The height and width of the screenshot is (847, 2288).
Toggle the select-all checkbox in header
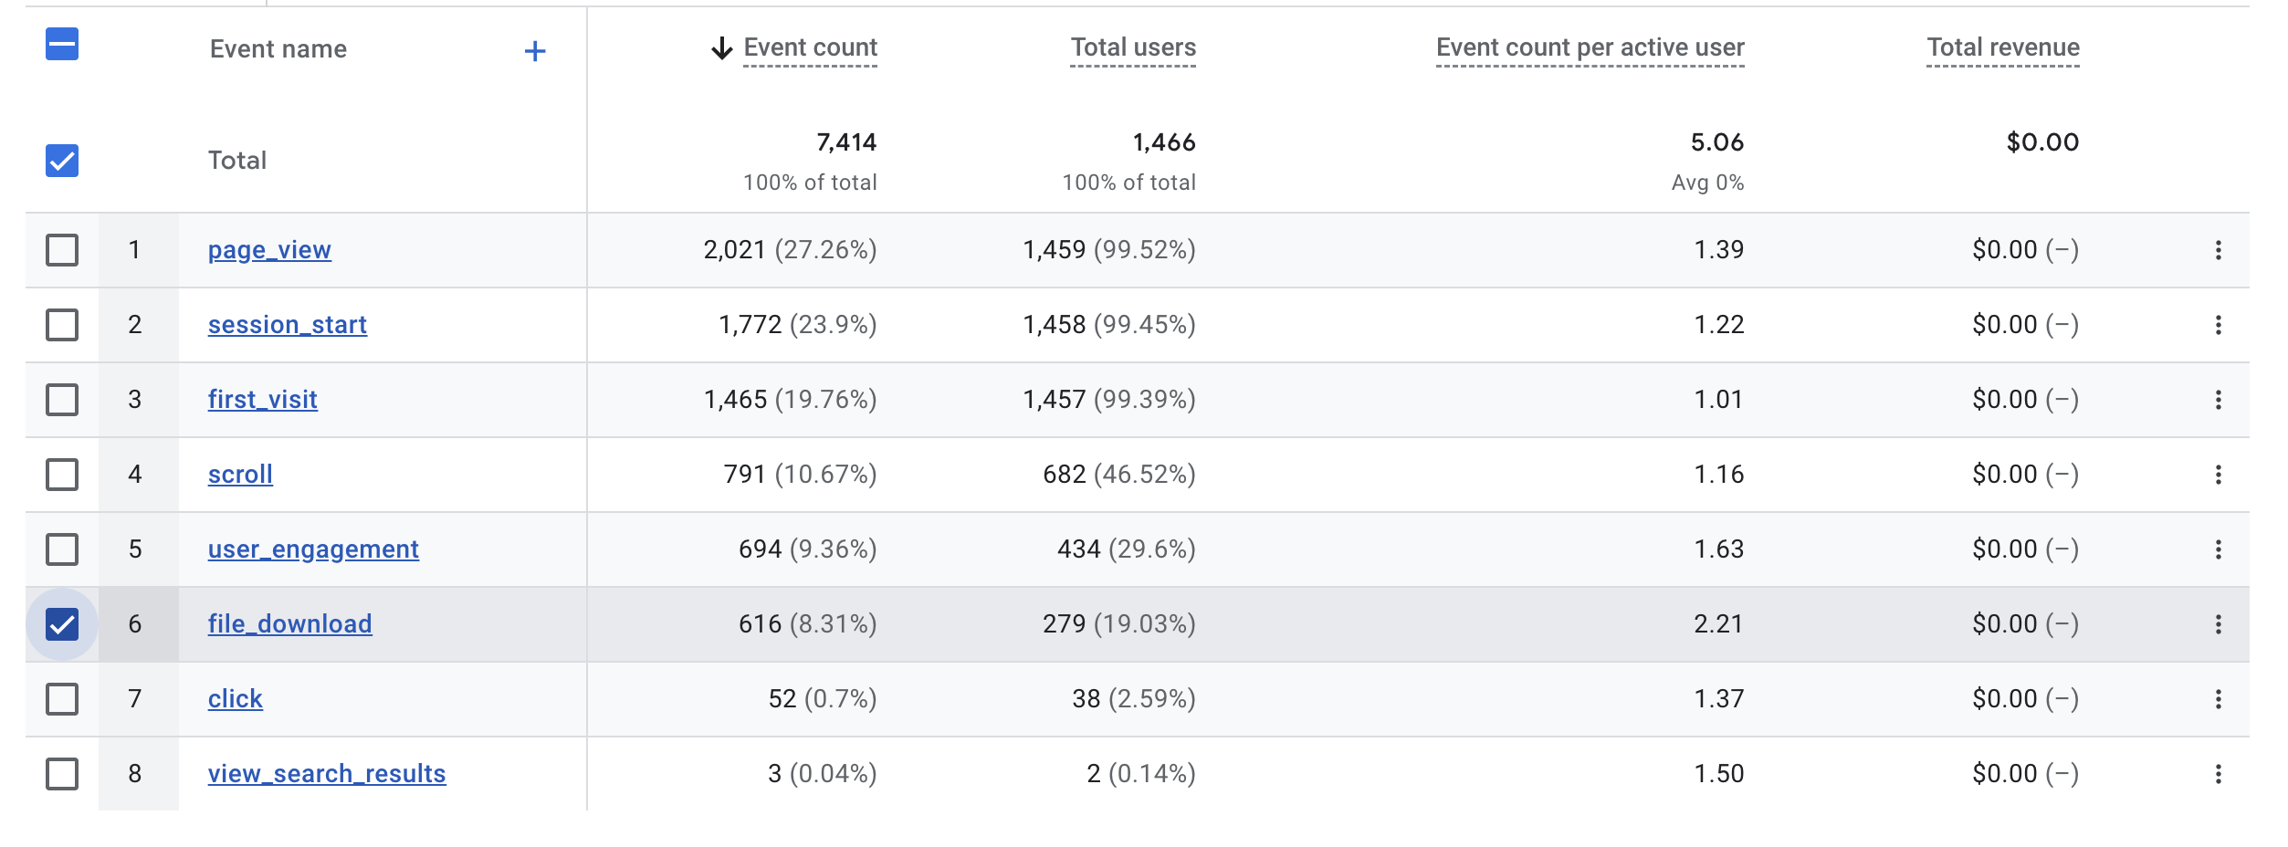62,44
